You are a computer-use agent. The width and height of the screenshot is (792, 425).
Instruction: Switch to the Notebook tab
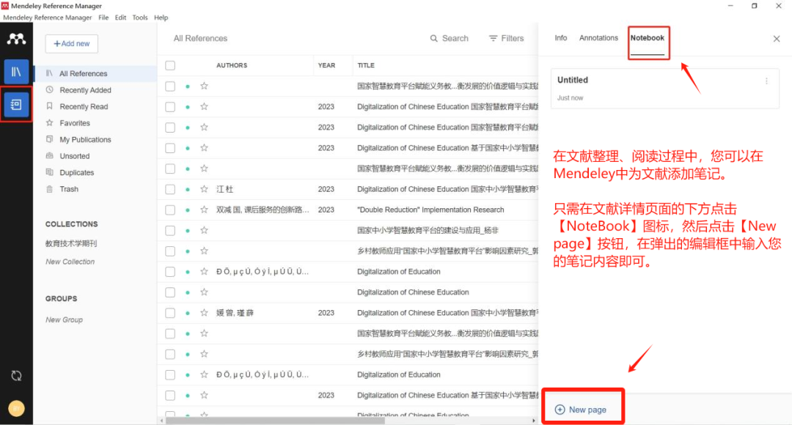tap(647, 38)
